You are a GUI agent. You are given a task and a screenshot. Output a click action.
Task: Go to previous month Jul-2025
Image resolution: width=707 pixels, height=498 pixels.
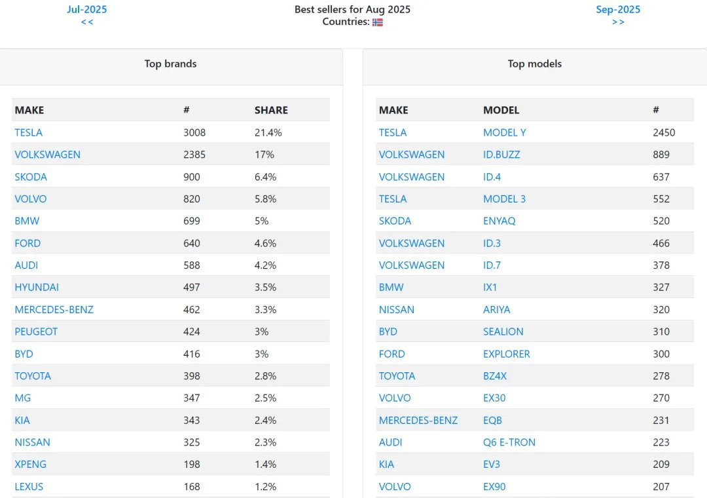[x=87, y=9]
